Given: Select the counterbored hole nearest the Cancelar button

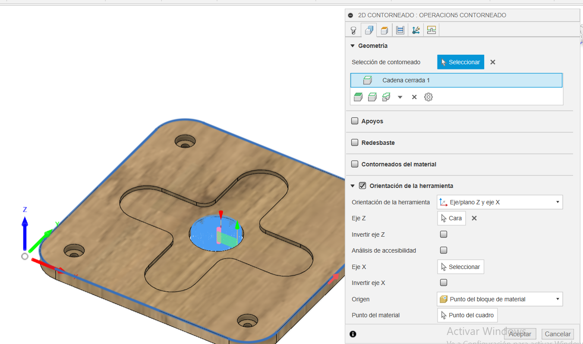Looking at the screenshot, I should click(247, 321).
